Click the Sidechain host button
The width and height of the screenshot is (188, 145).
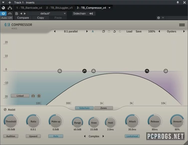pyautogui.click(x=79, y=13)
